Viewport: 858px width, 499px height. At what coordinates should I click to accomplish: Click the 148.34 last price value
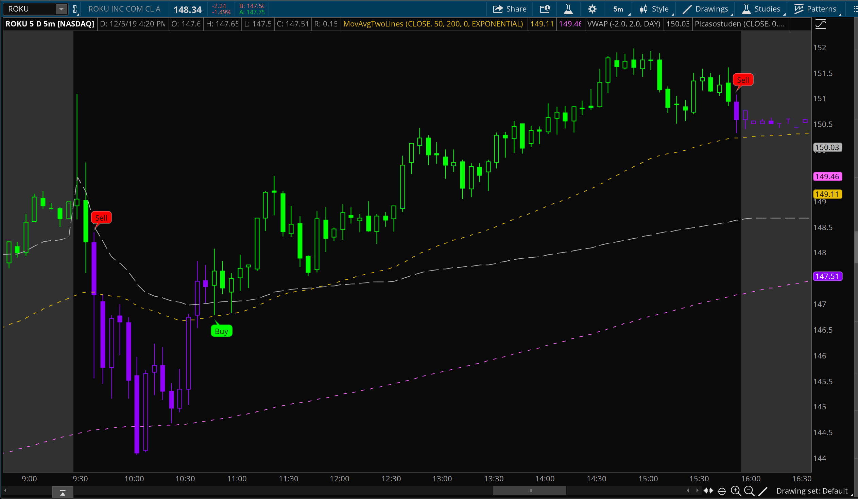tap(188, 10)
